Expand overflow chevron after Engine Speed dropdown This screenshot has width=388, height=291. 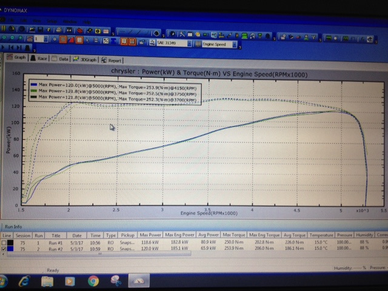[240, 47]
